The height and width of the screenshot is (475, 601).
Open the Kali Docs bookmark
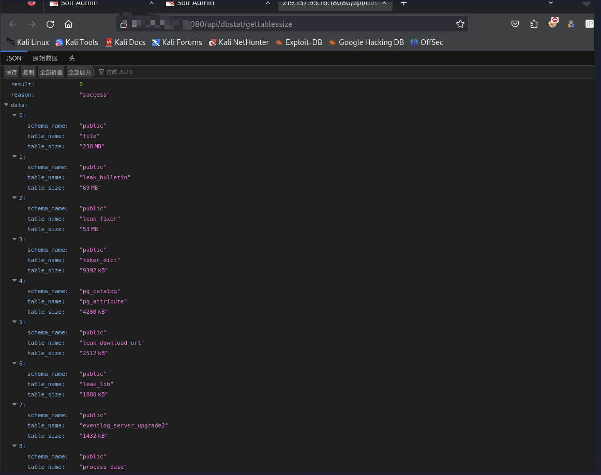click(126, 42)
